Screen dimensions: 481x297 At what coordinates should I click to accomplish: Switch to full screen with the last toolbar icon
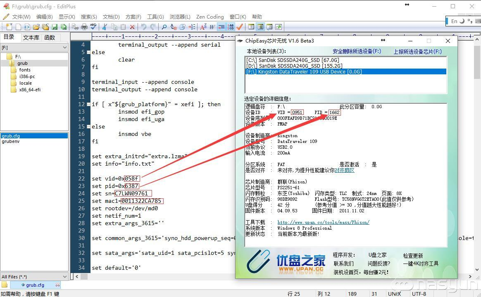tap(279, 27)
